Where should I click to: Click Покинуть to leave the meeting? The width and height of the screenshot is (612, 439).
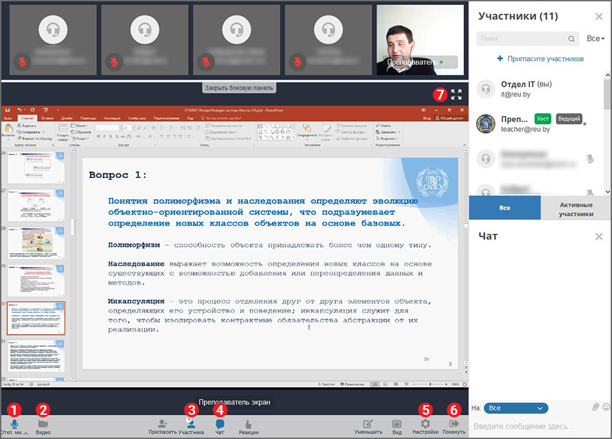[x=454, y=424]
